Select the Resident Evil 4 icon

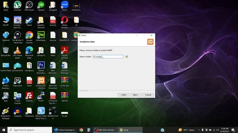[x=53, y=113]
